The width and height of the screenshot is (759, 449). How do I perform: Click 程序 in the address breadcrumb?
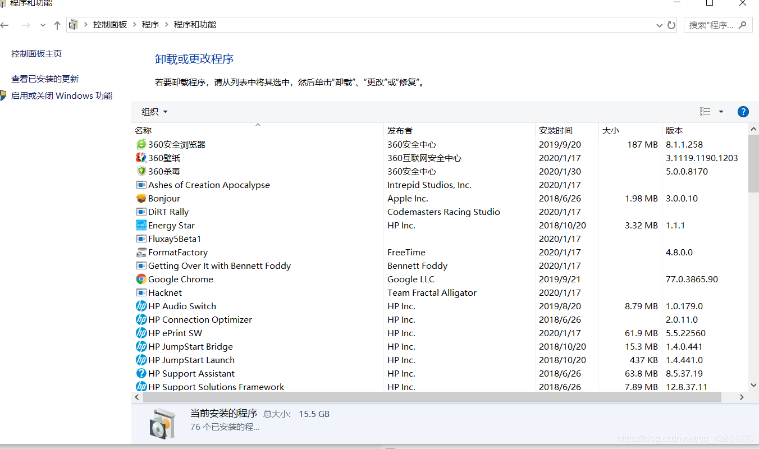point(150,25)
